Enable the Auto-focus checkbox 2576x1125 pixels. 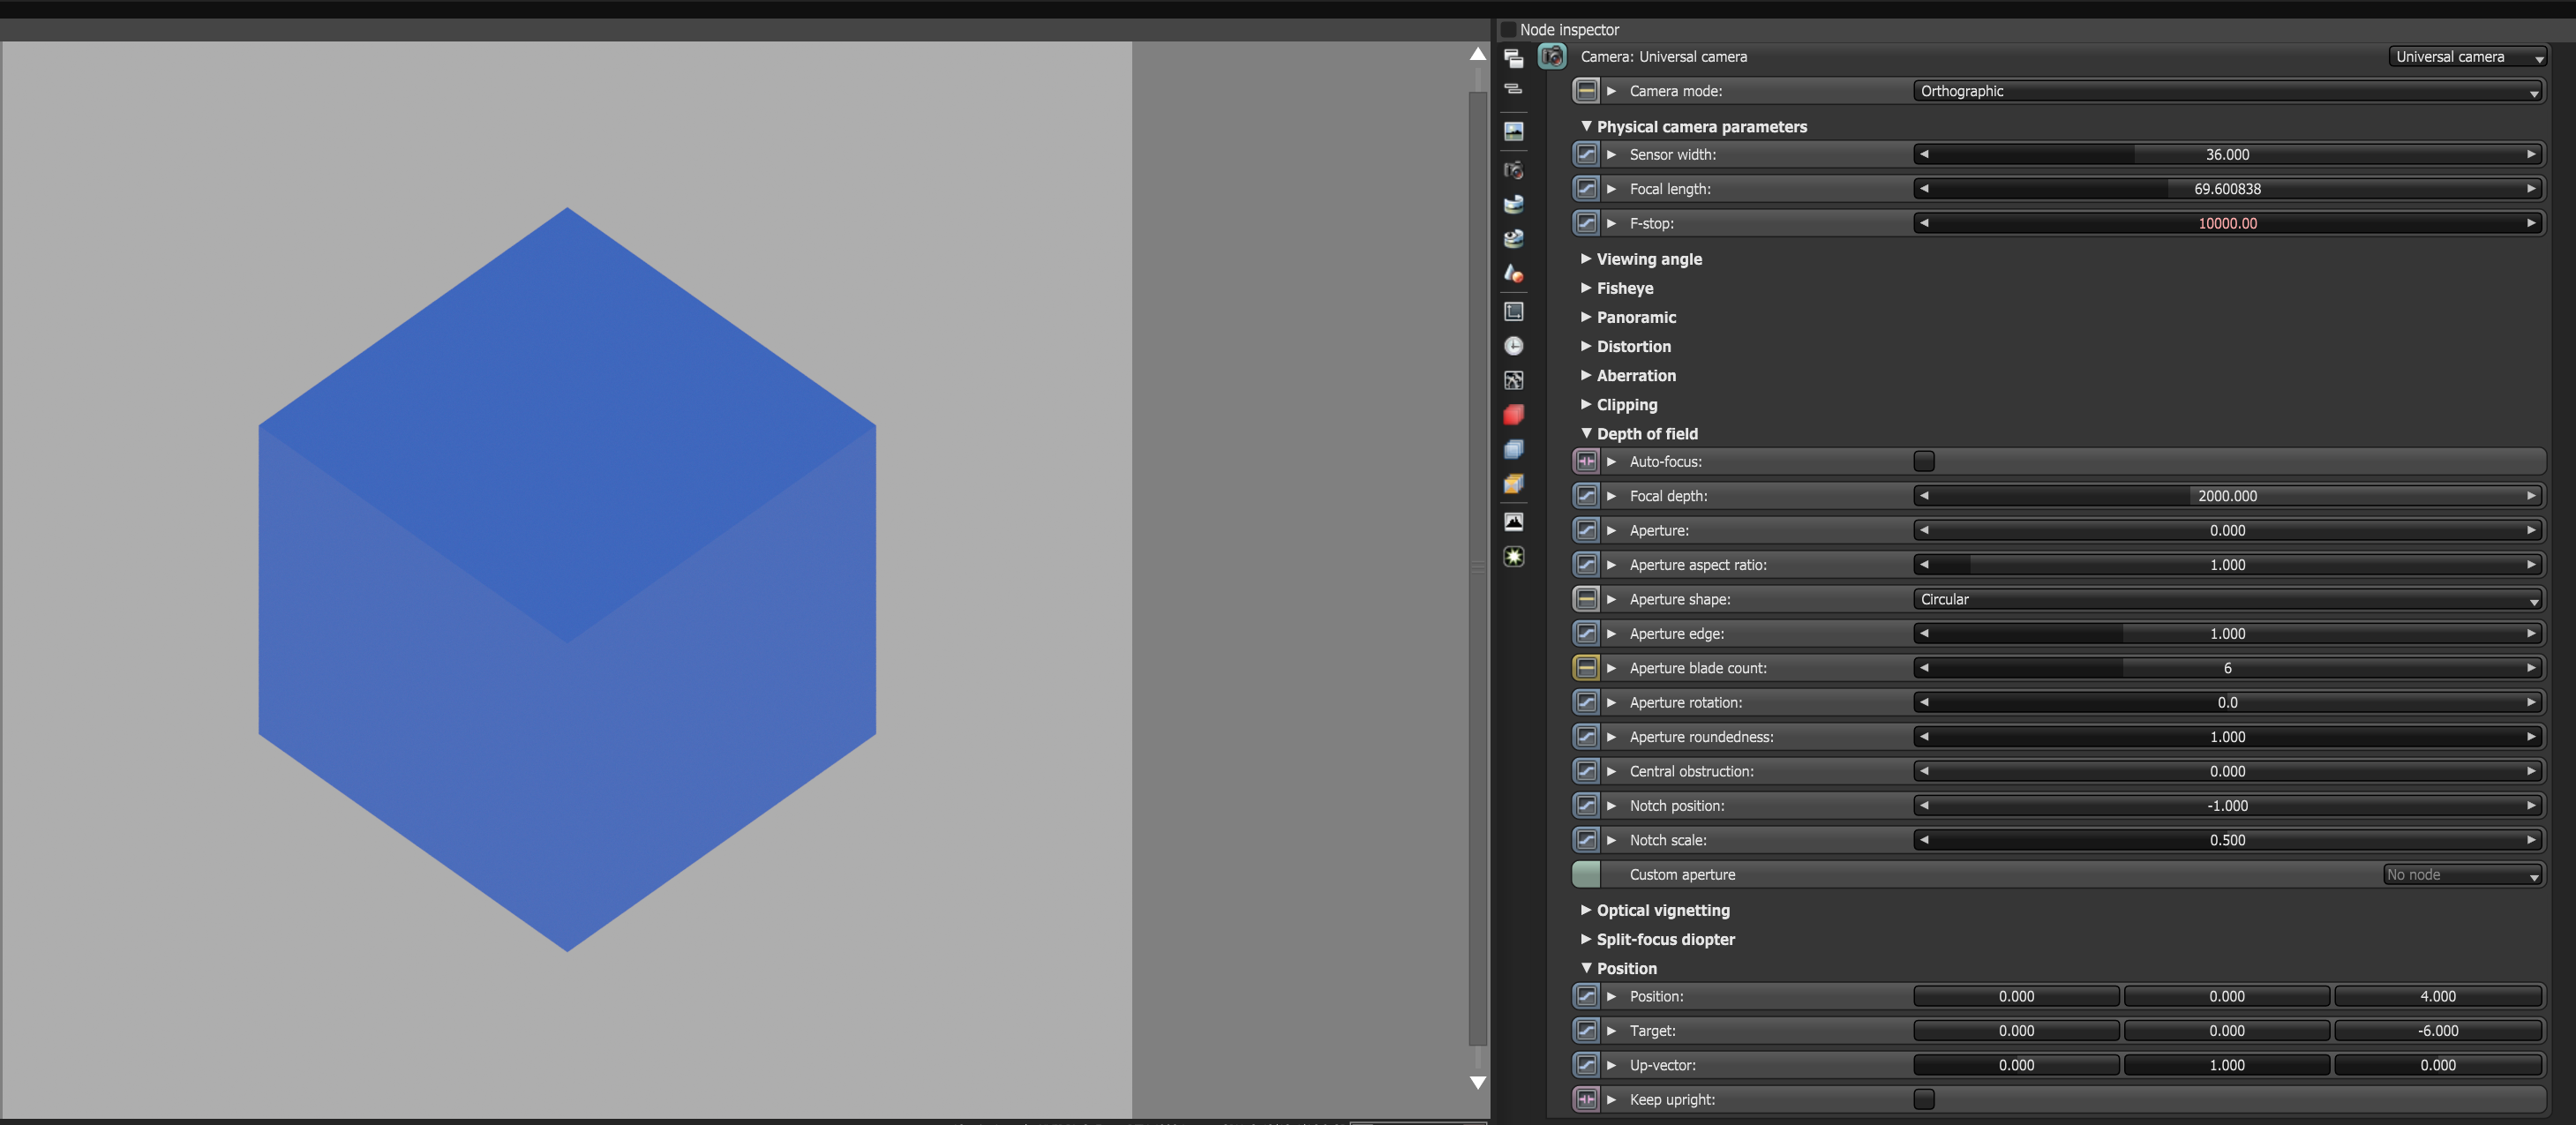1923,461
